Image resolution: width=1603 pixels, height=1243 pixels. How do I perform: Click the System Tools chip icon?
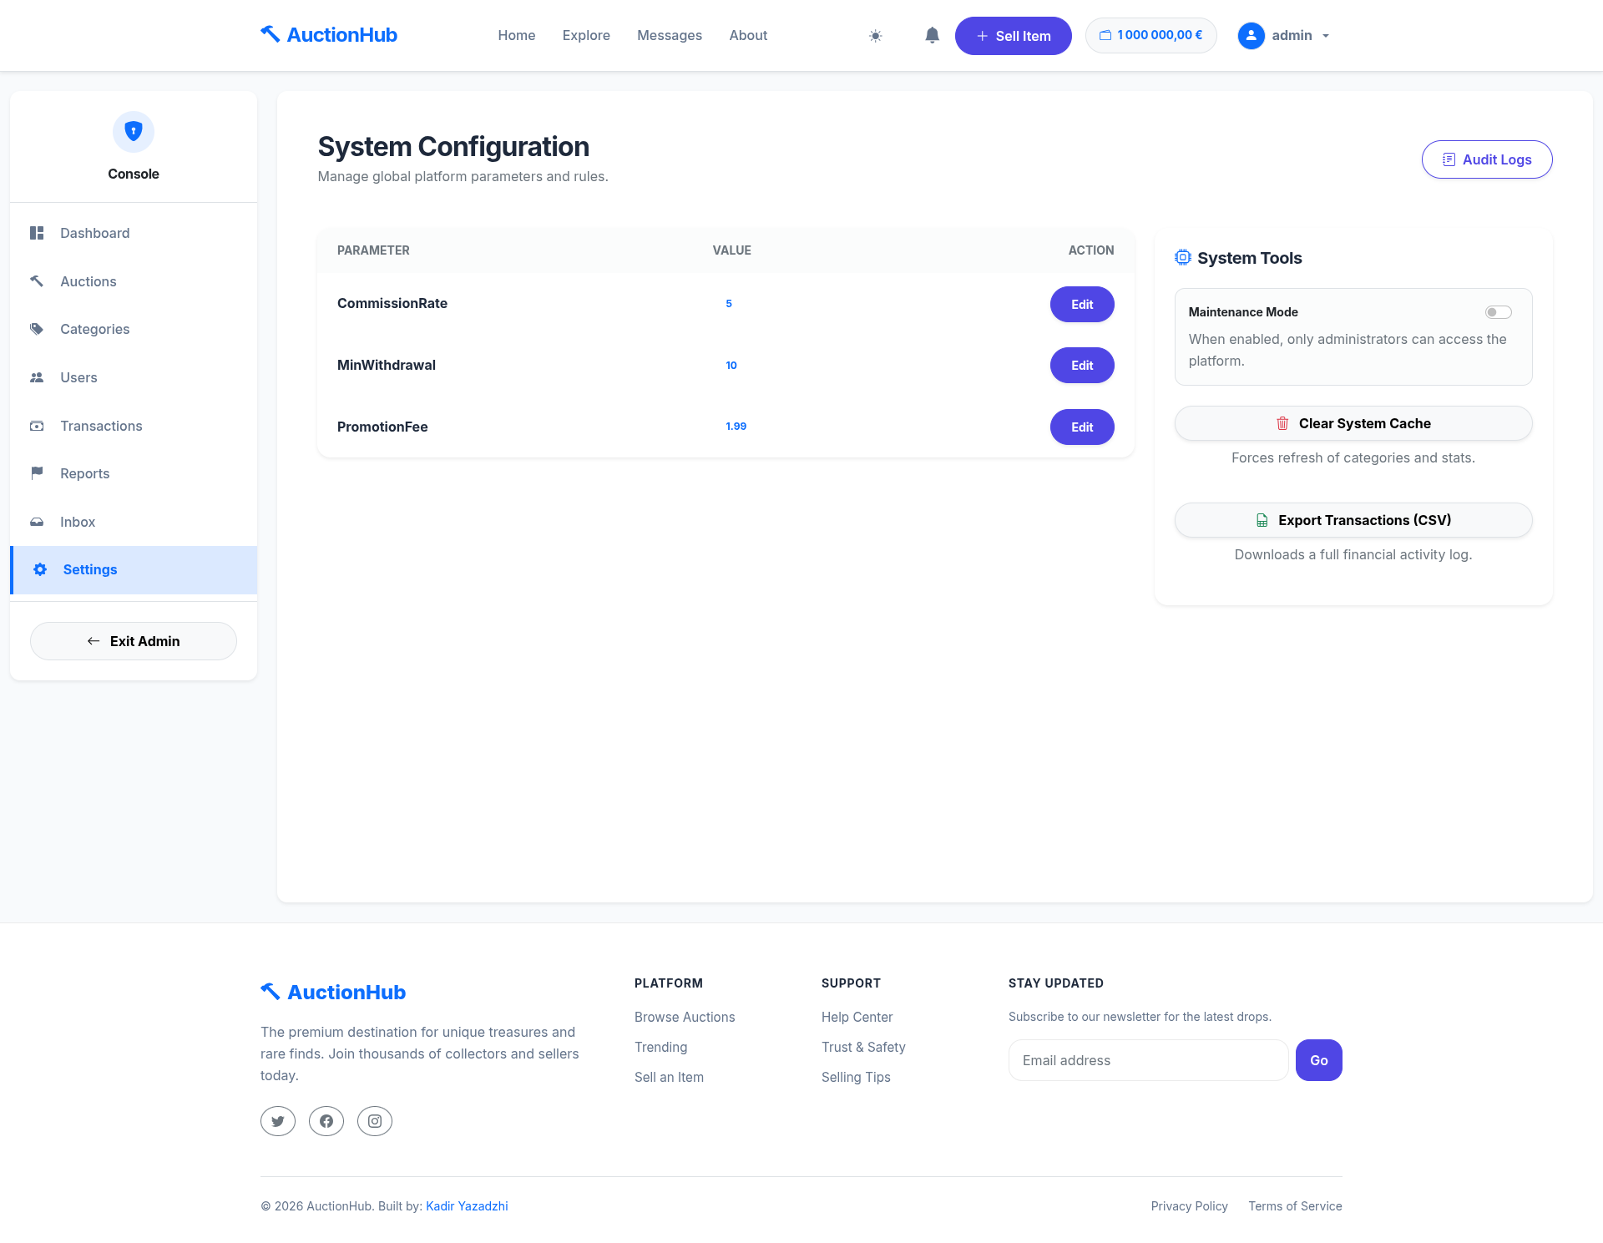tap(1183, 257)
